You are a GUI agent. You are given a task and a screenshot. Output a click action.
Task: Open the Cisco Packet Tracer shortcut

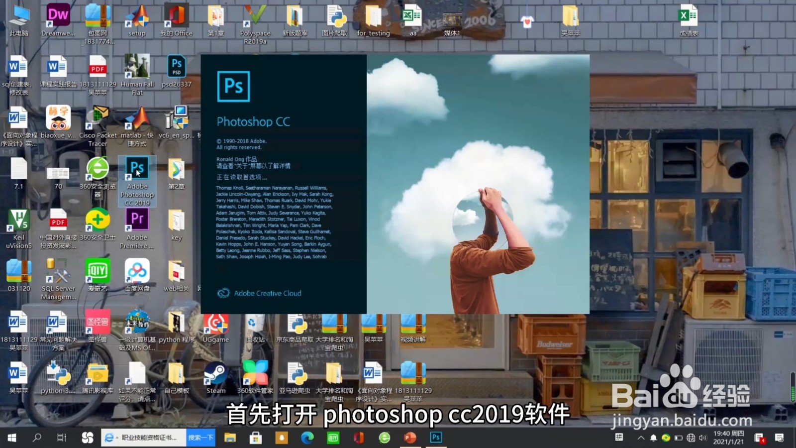point(98,126)
